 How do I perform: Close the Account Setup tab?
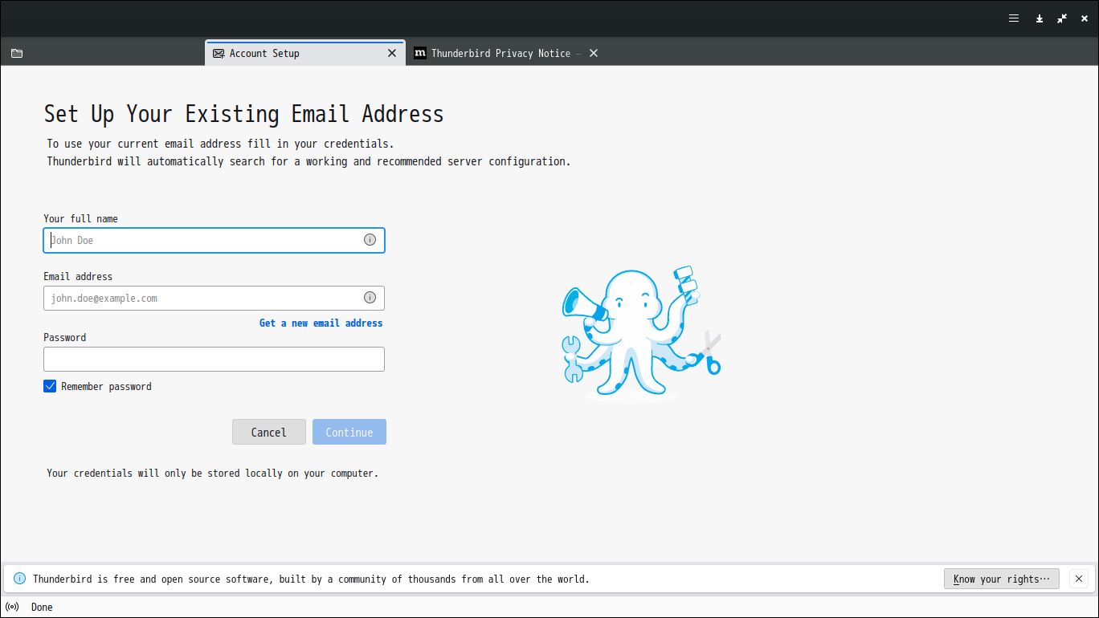tap(392, 53)
